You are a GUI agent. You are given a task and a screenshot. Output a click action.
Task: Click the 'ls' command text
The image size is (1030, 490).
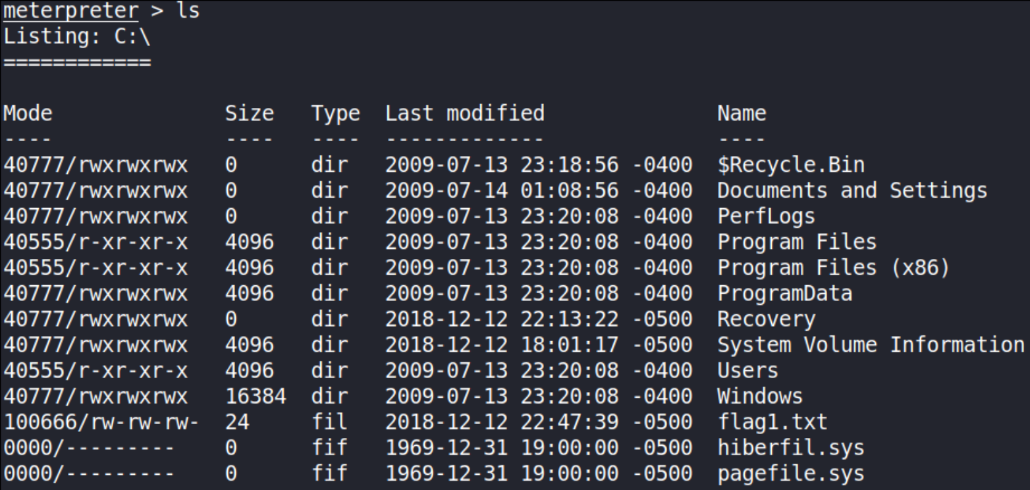click(x=188, y=11)
